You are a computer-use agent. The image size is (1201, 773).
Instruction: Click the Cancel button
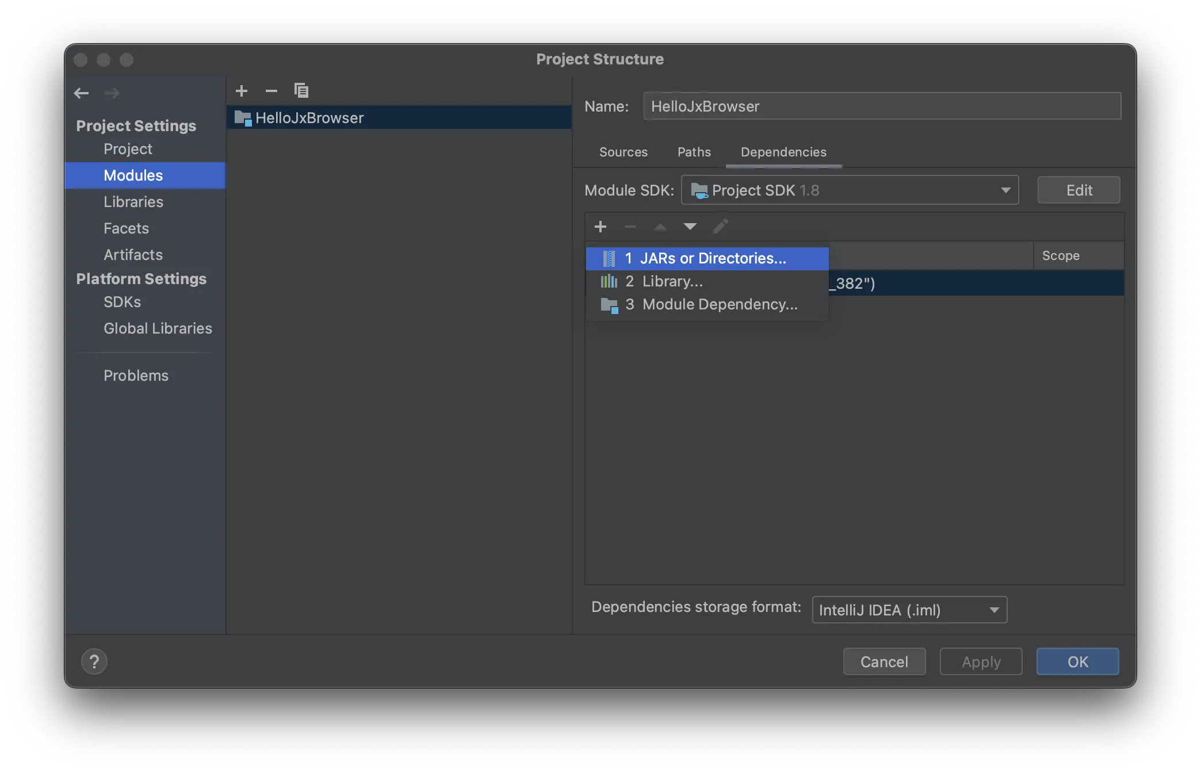pyautogui.click(x=884, y=661)
